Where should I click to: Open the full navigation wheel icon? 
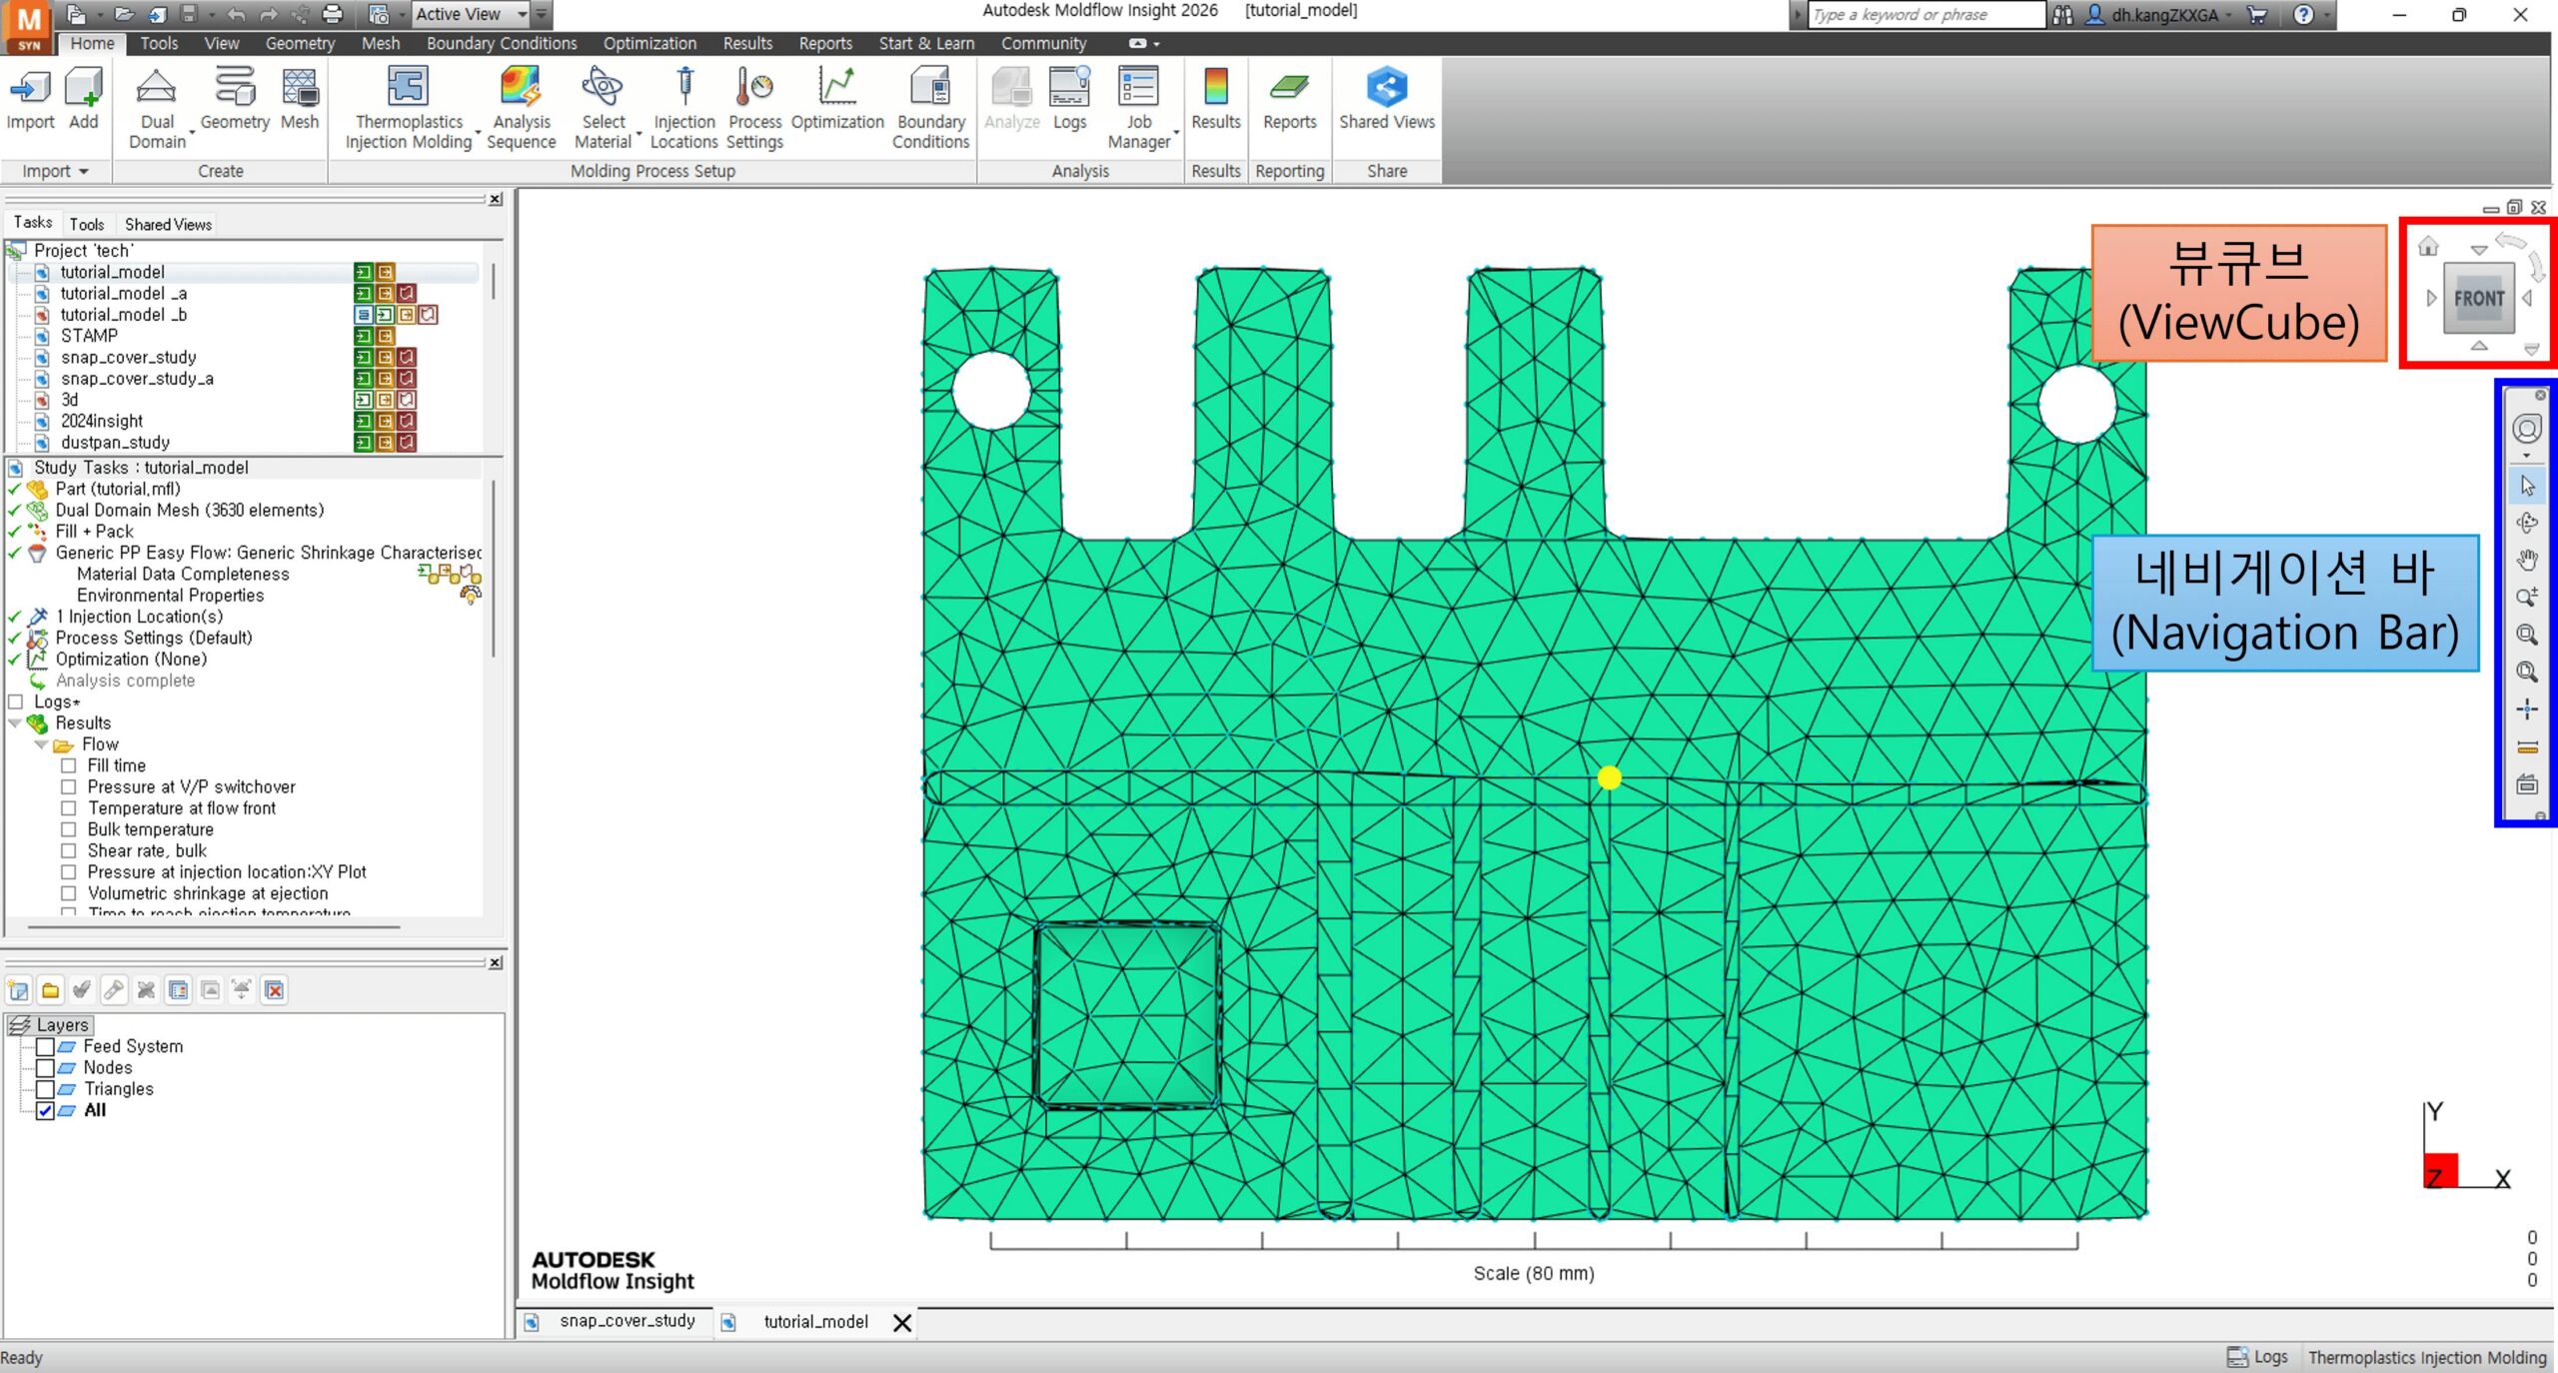tap(2527, 429)
